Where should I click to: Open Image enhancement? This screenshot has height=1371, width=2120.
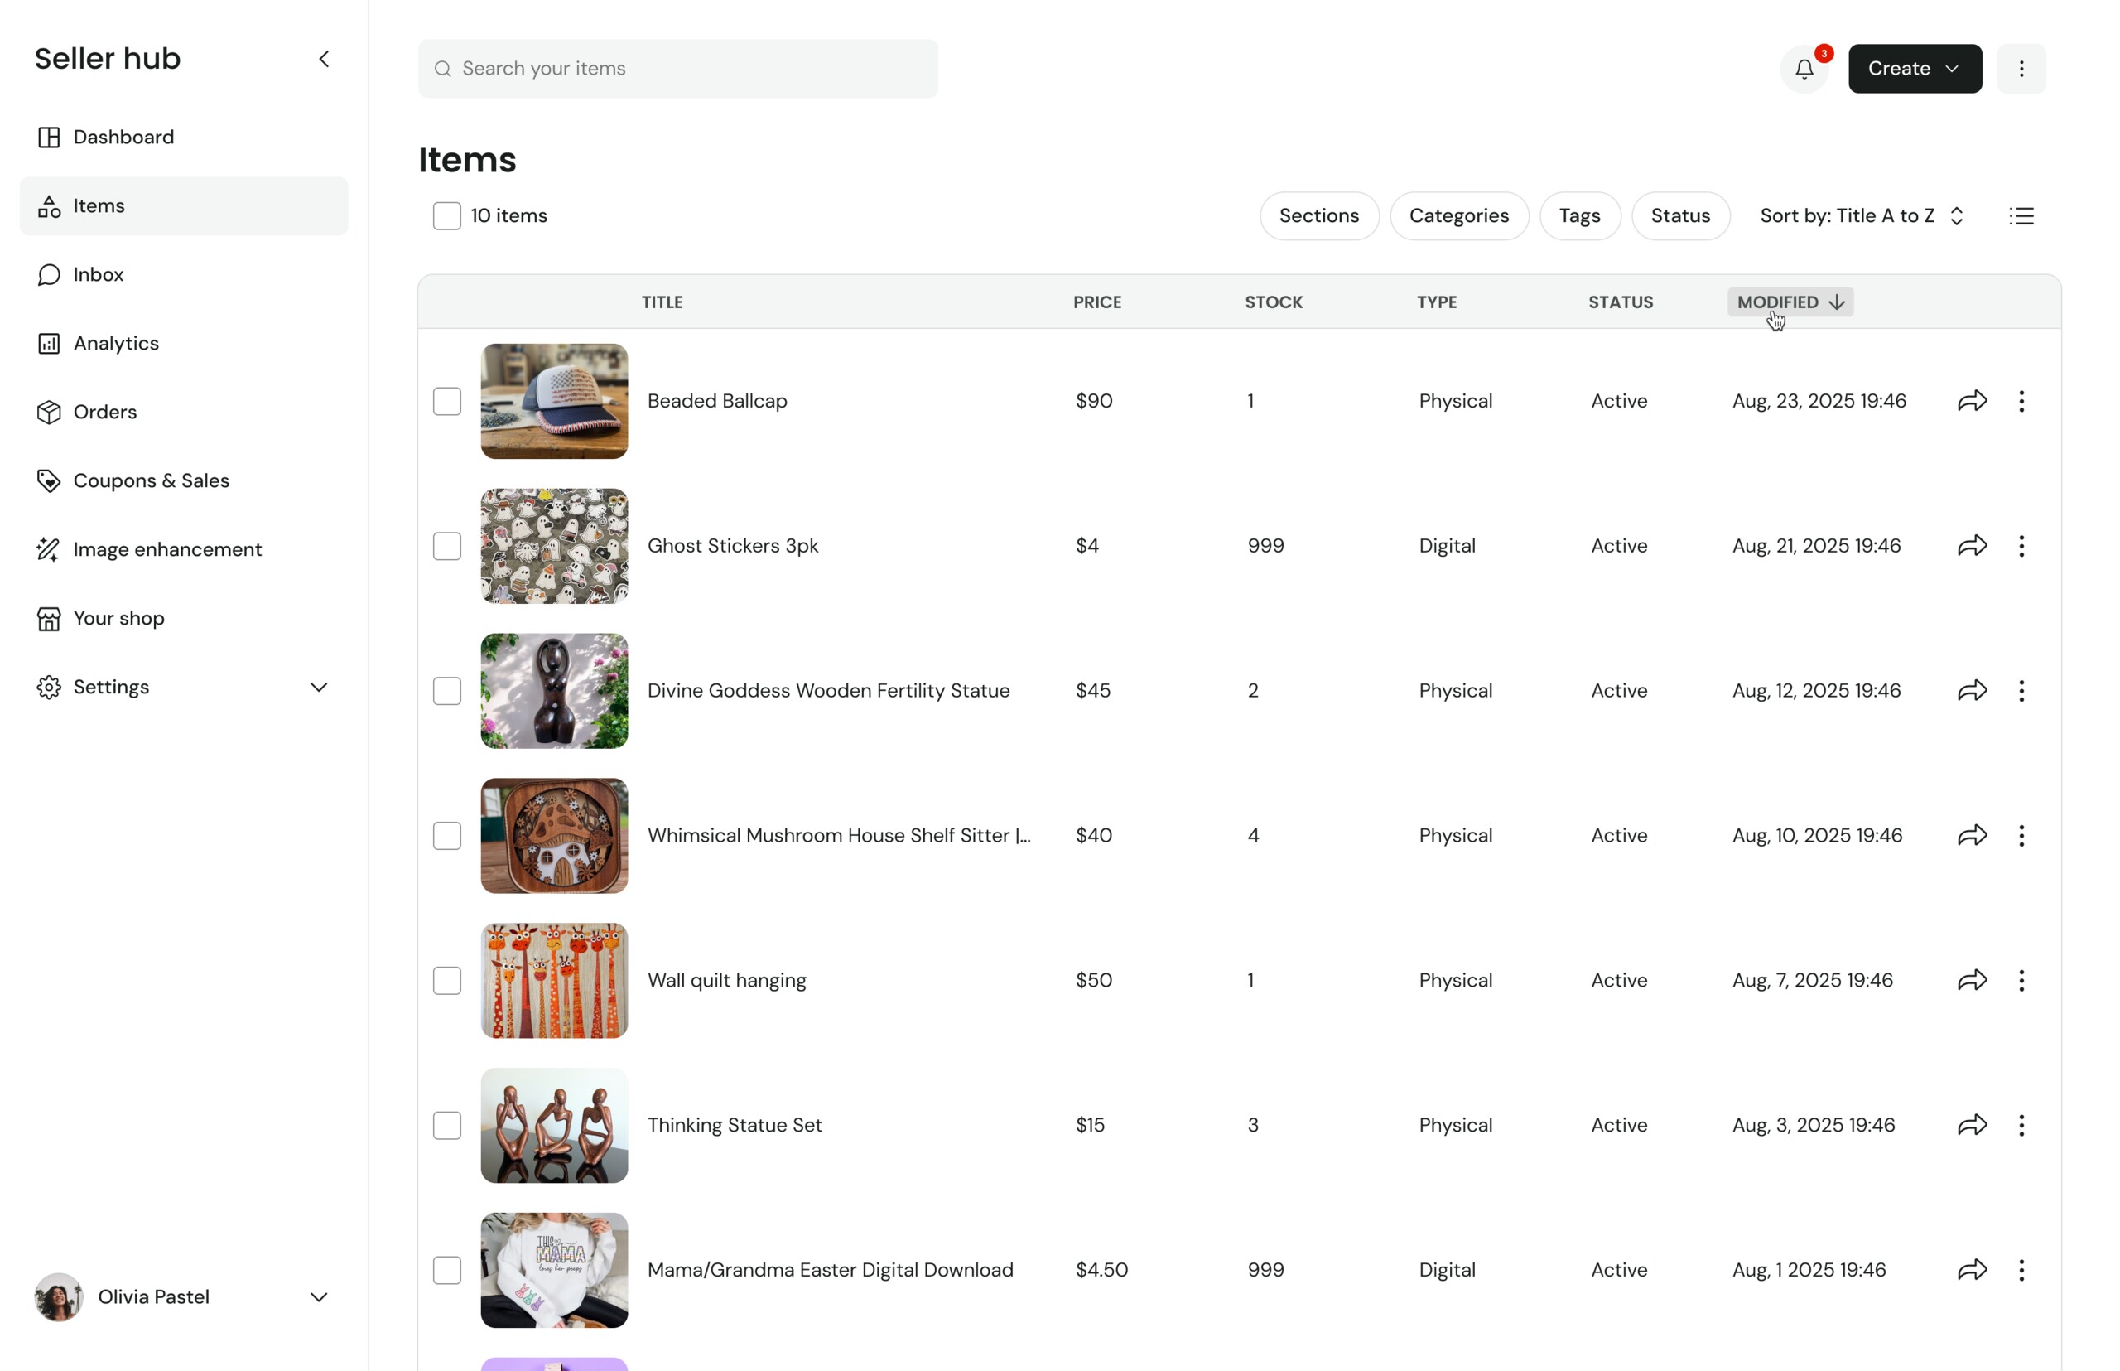pyautogui.click(x=183, y=549)
